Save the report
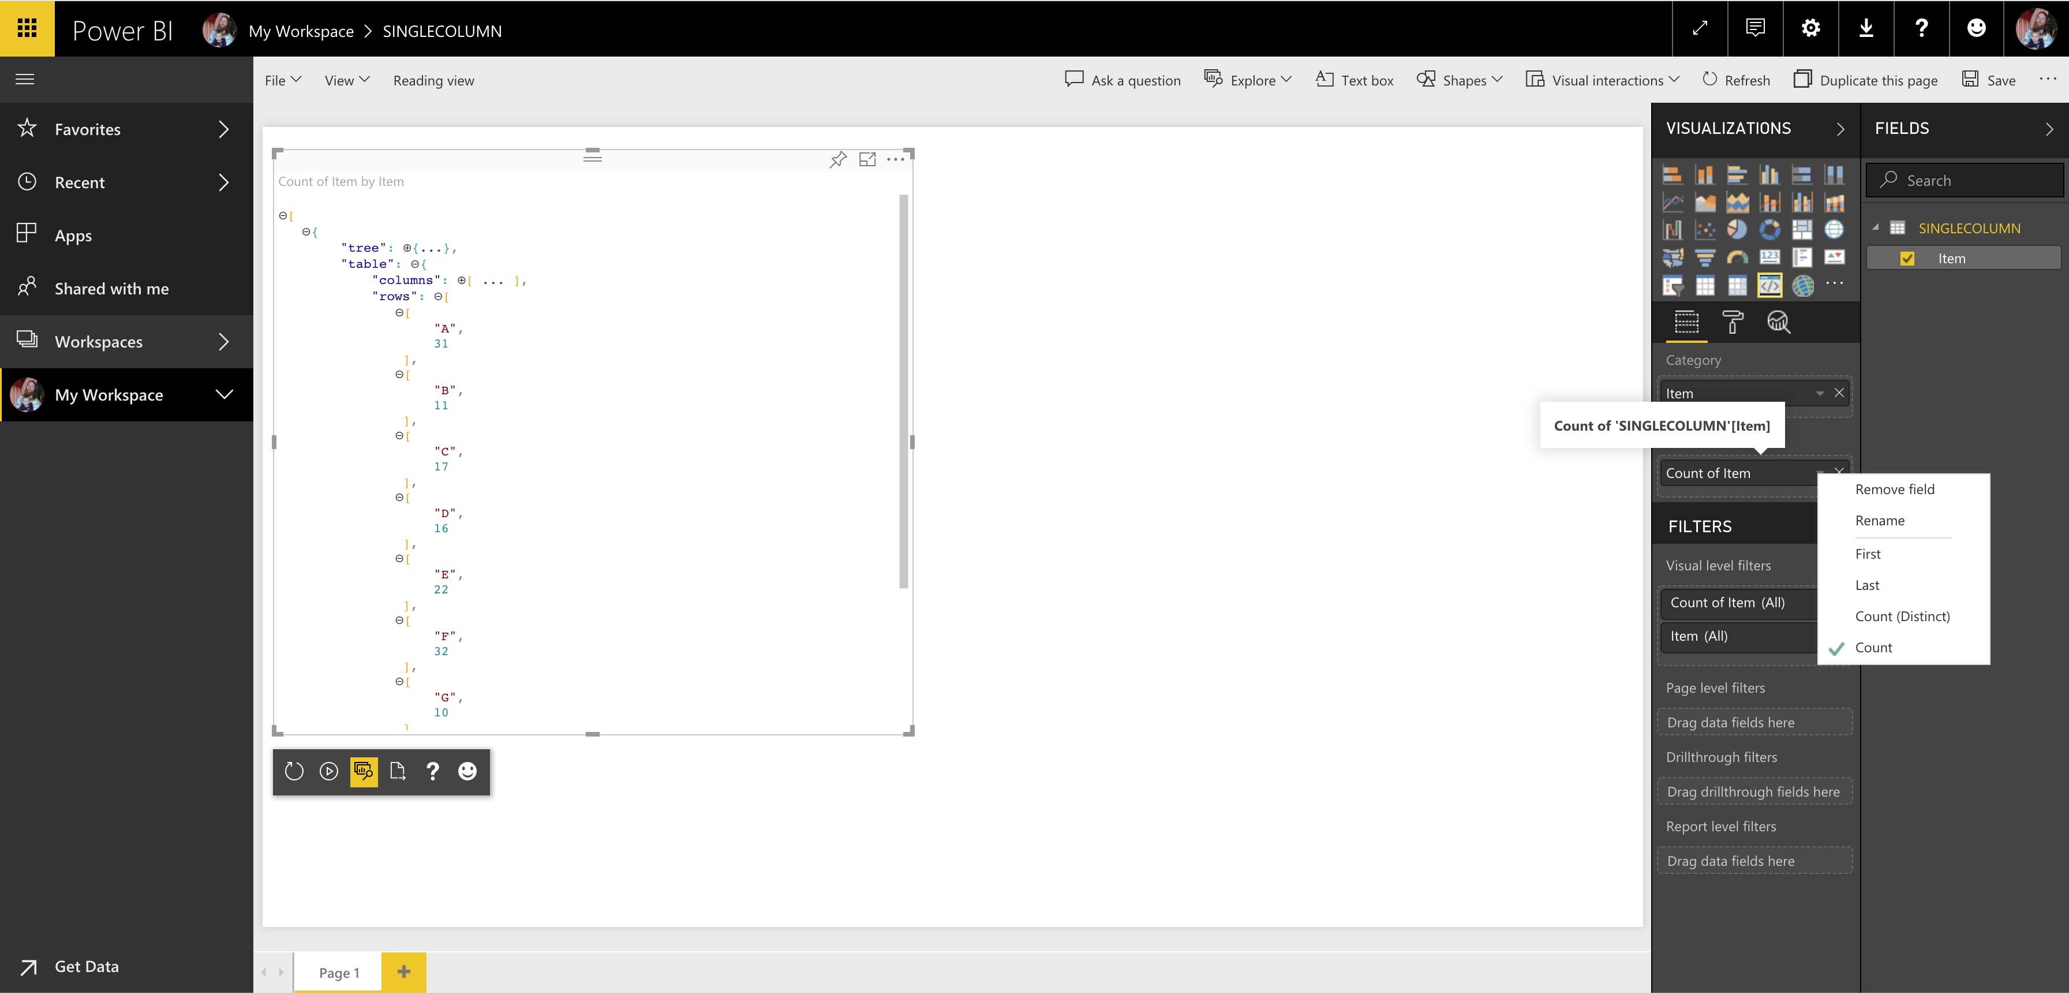 [1989, 80]
